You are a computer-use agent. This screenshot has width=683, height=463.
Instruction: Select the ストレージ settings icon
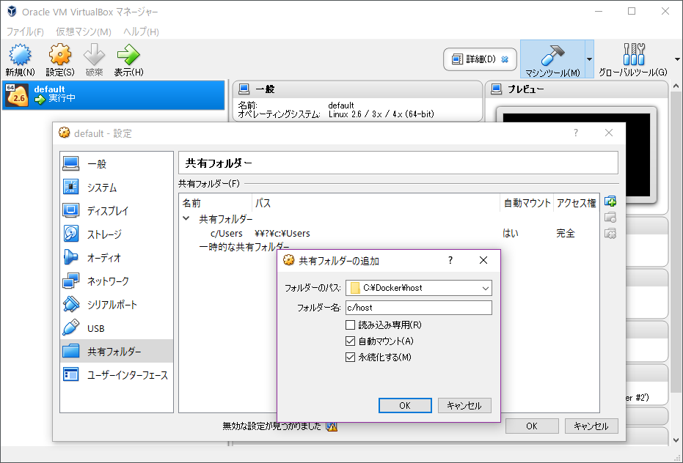[70, 234]
